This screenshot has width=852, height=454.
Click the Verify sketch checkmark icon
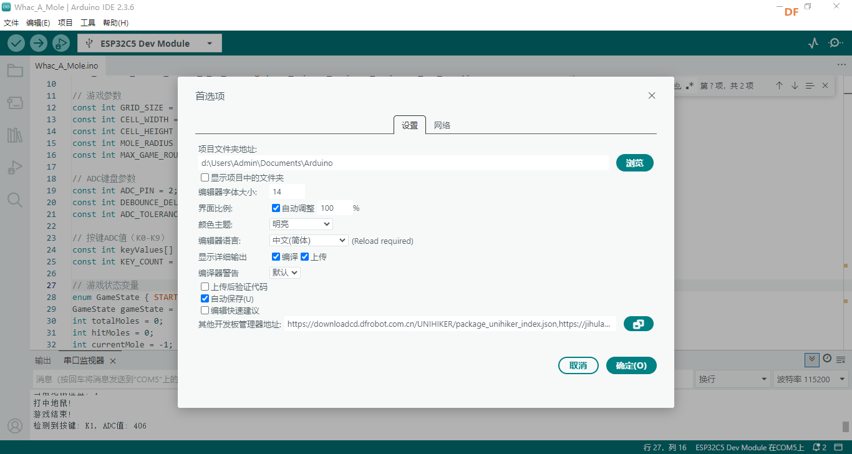(x=16, y=43)
